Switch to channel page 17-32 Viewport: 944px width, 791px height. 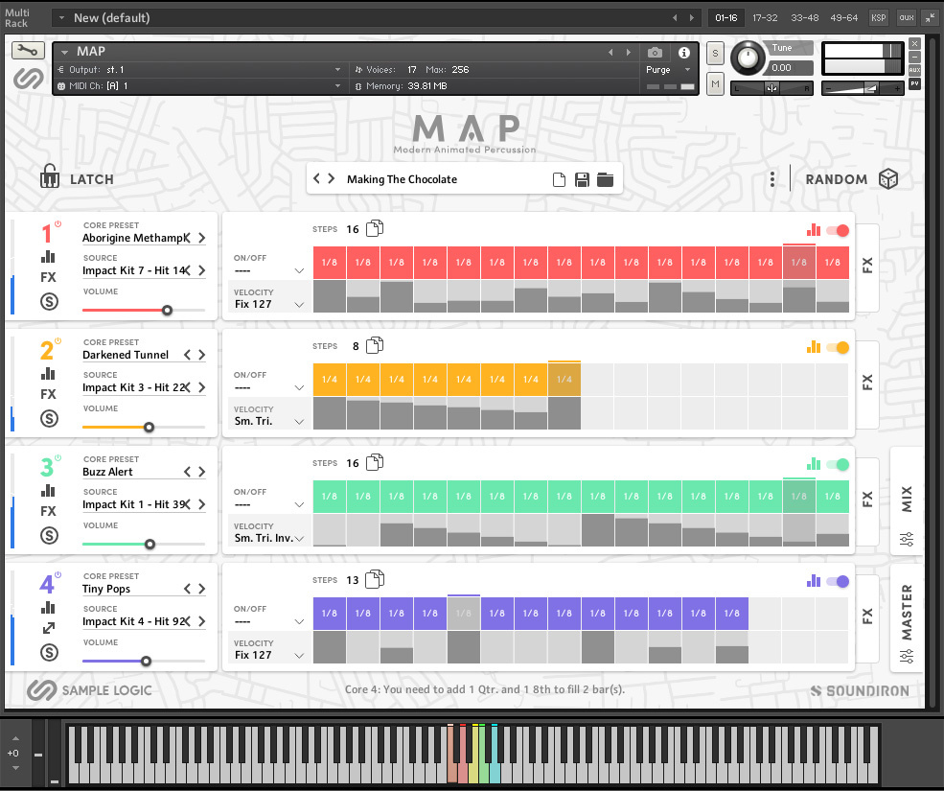(765, 18)
